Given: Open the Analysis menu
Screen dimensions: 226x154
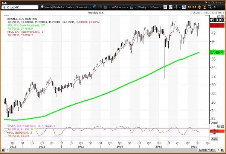Looking at the screenshot, I should pyautogui.click(x=121, y=7).
